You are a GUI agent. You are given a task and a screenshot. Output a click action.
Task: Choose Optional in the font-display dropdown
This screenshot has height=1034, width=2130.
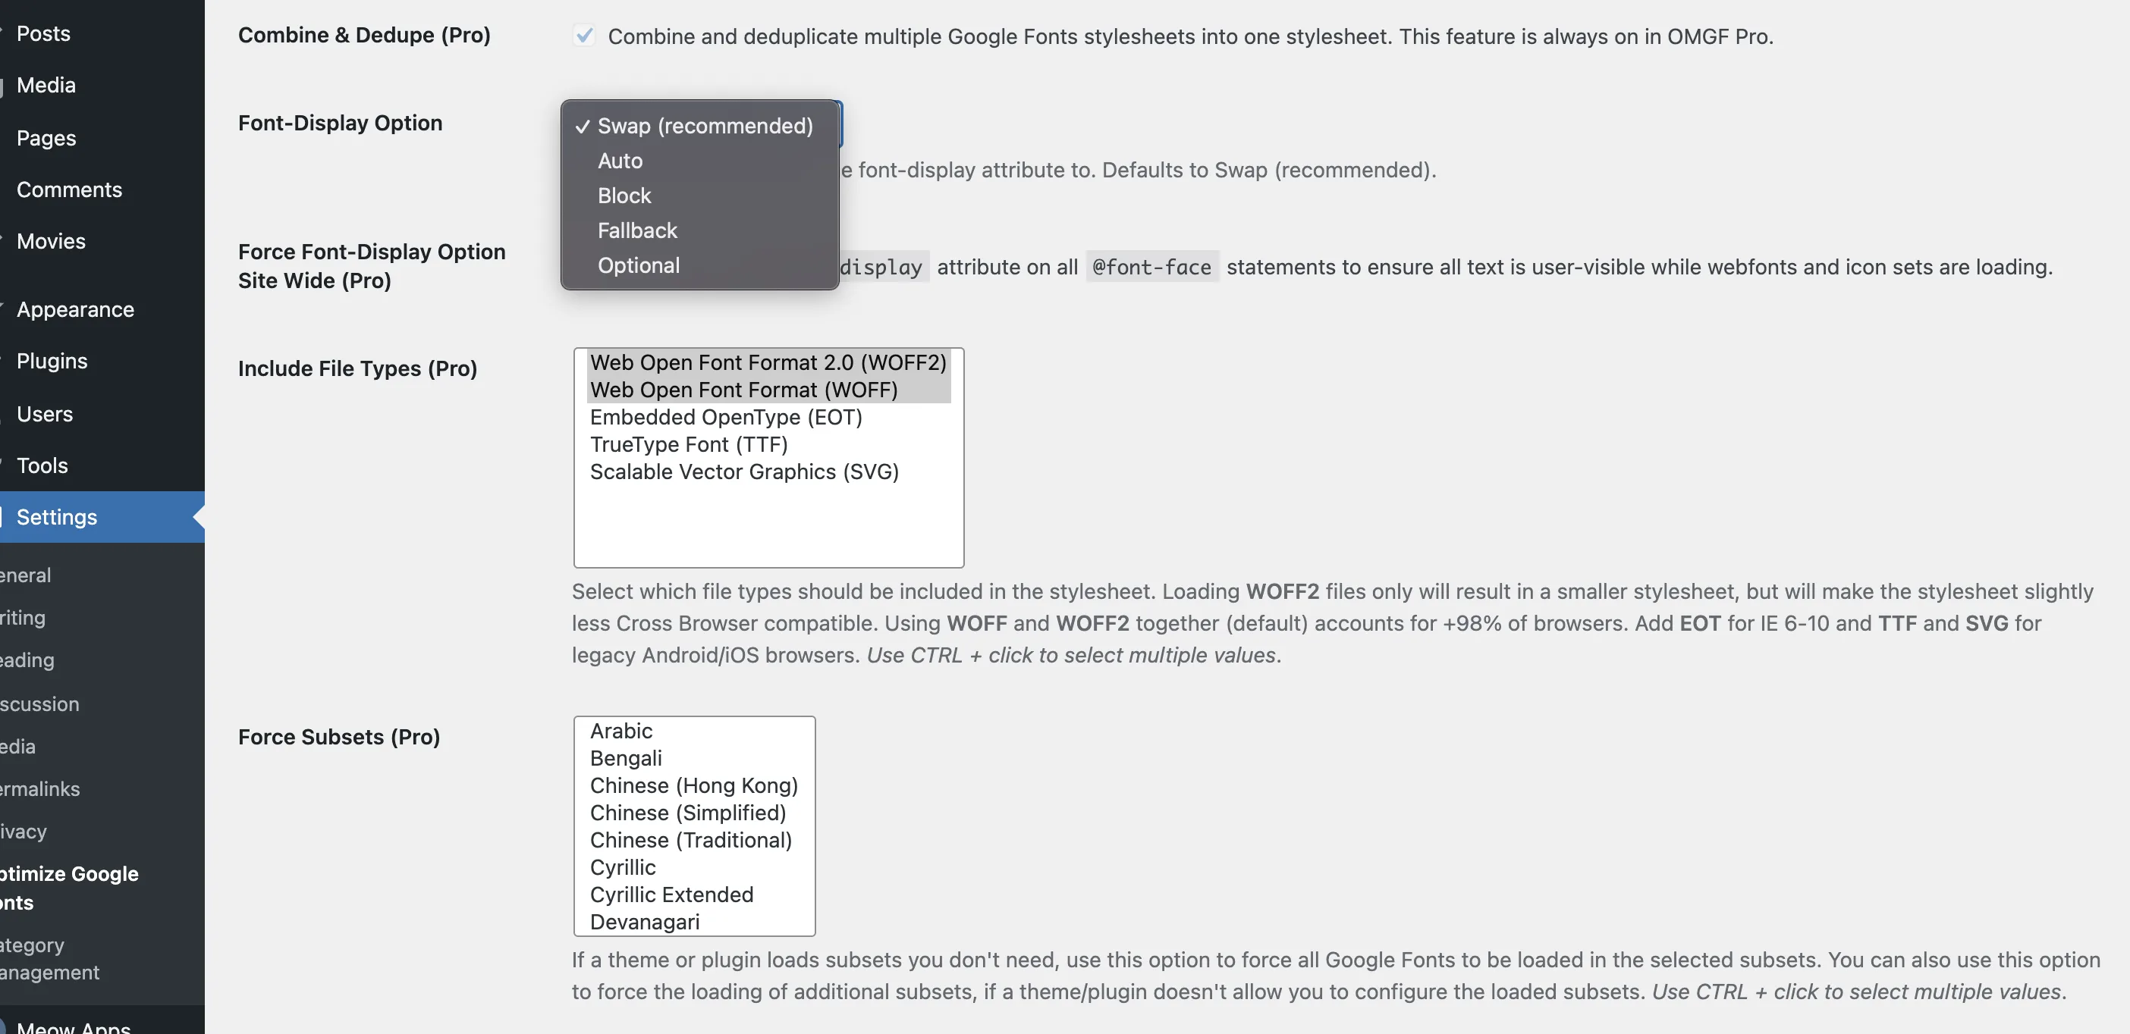(639, 265)
